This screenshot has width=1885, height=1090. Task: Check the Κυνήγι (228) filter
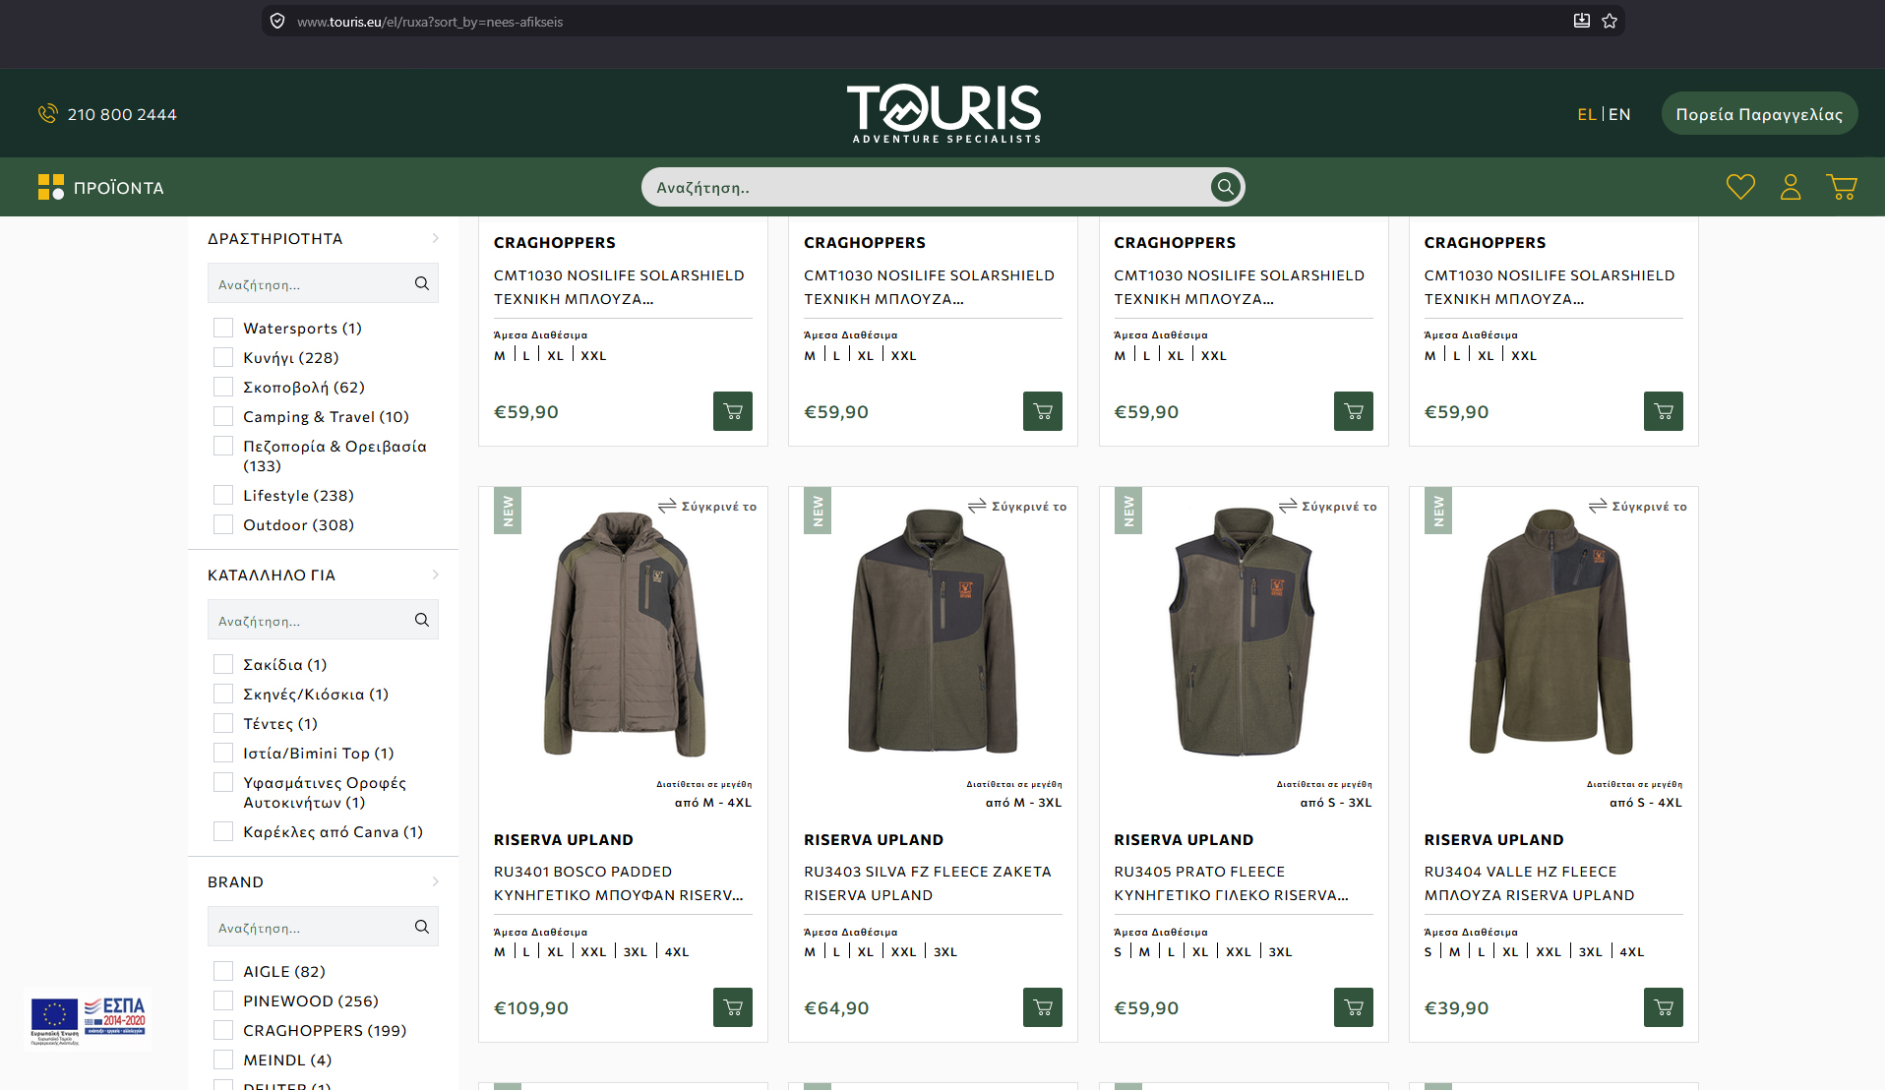coord(223,357)
